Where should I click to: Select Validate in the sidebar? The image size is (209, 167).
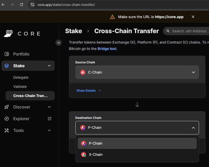pyautogui.click(x=20, y=87)
